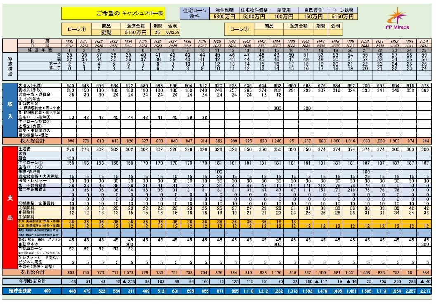Click the 副業・不動産収入 row label
This screenshot has width=437, height=307.
[x=40, y=131]
